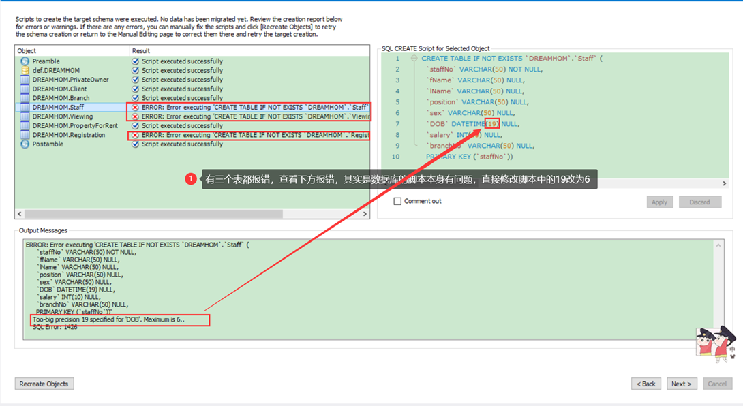Click the DREAMHOM.Branch table icon
Viewport: 743px width, 406px height.
coord(23,97)
